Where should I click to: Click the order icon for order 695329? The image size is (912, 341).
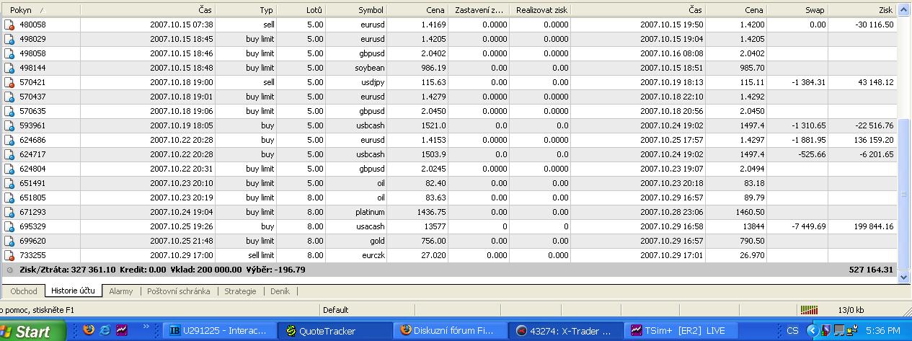(x=9, y=226)
